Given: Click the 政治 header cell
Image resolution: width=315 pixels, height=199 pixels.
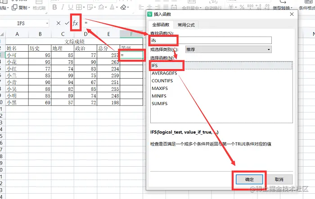Looking at the screenshot, I should pos(85,48).
